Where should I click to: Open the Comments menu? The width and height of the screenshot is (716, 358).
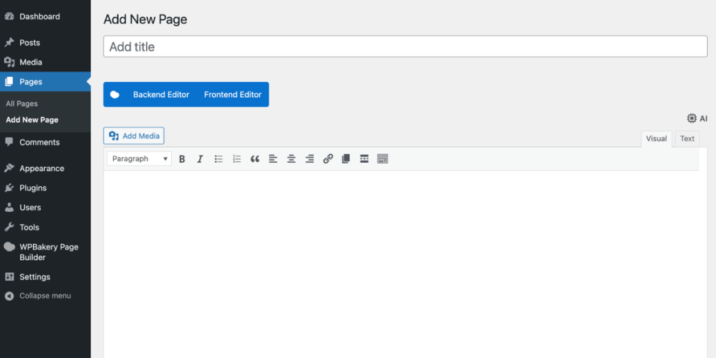pos(45,142)
